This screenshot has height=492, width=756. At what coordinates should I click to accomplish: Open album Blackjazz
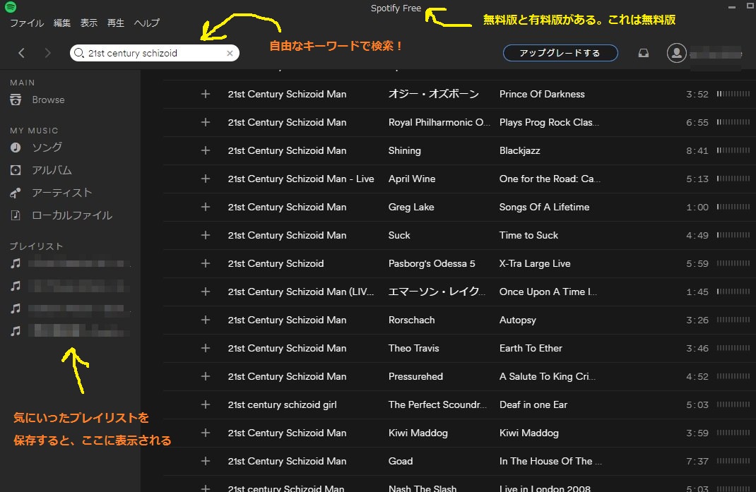click(x=520, y=151)
